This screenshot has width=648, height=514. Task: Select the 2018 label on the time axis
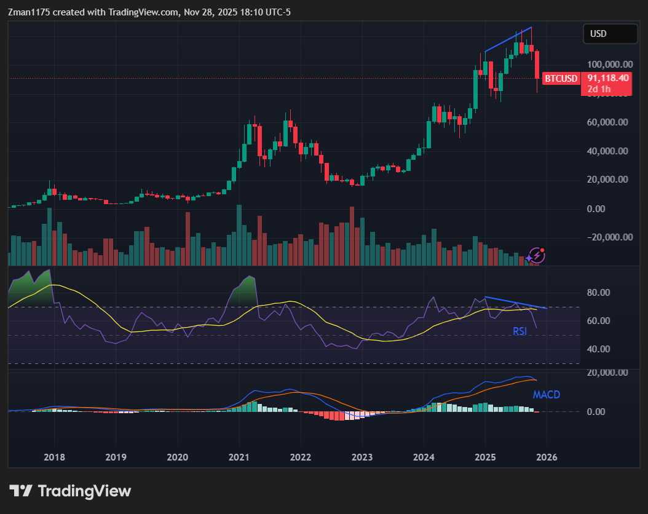(54, 457)
